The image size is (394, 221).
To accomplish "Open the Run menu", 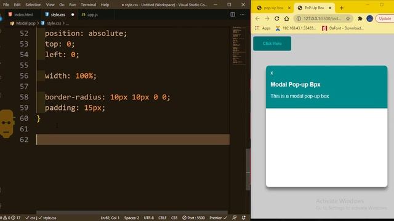I will point(73,4).
